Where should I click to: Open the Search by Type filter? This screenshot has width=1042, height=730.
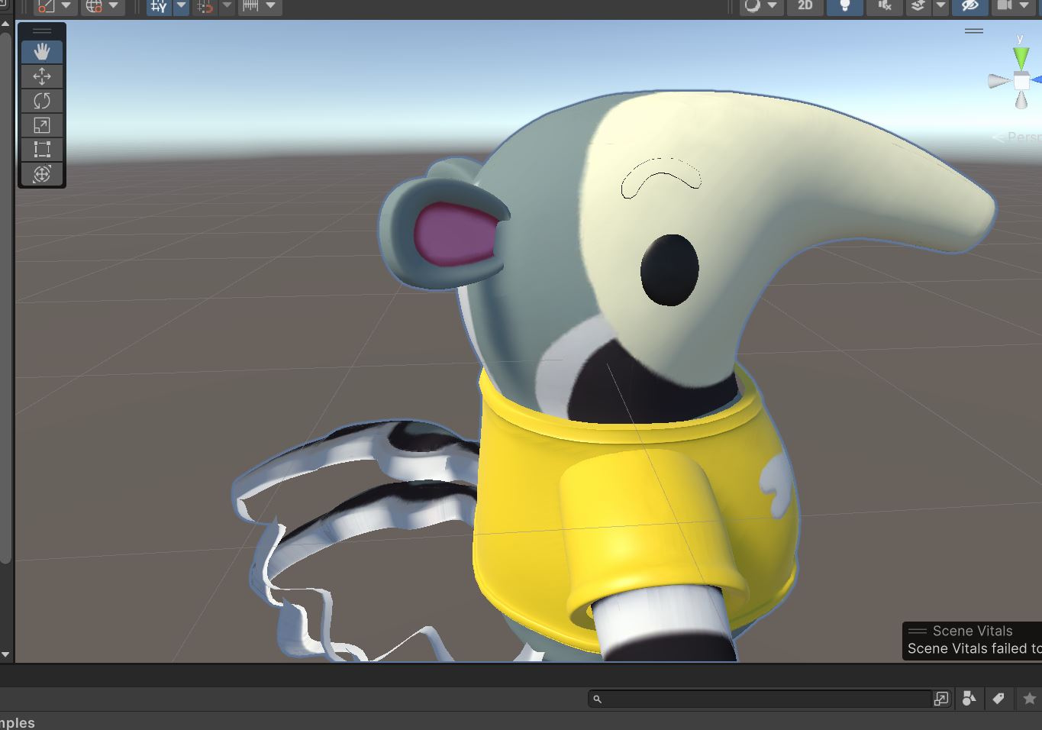coord(969,699)
